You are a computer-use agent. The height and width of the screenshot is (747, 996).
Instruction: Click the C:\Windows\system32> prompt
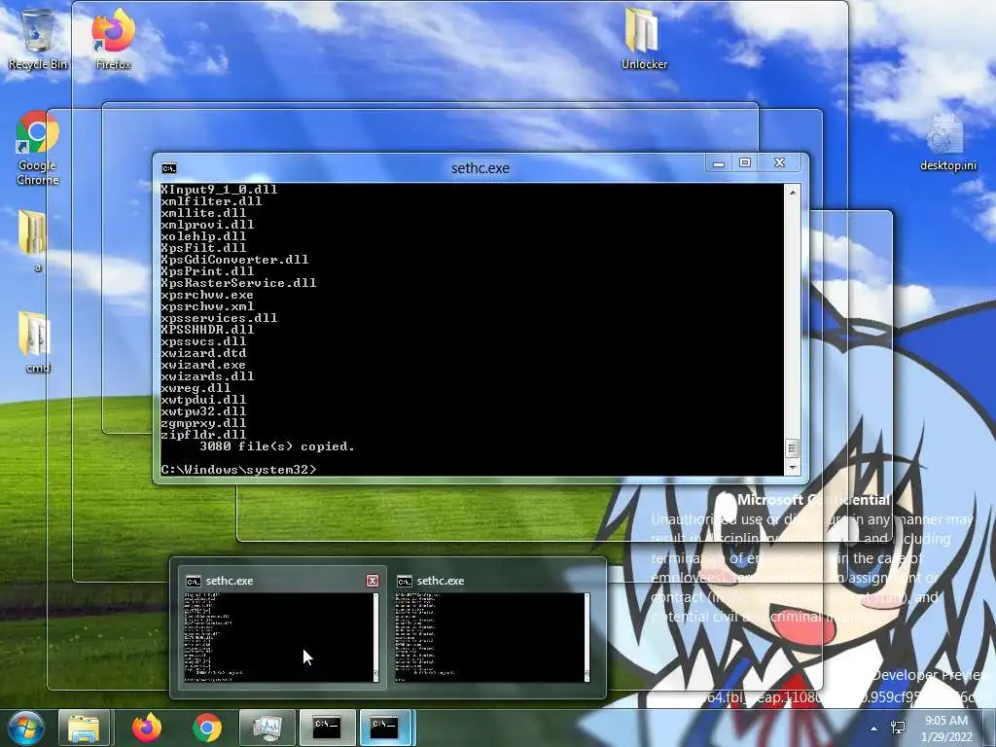coord(238,470)
